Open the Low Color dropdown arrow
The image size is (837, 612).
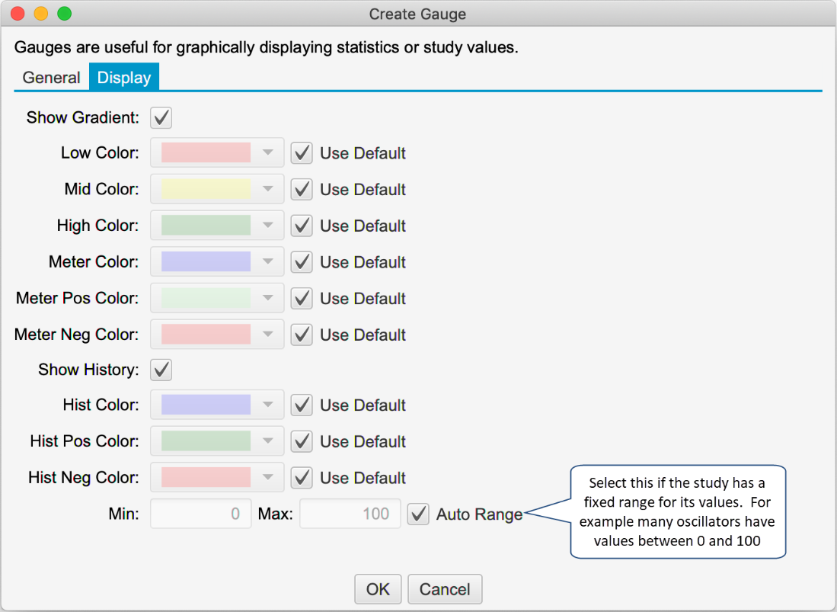[x=267, y=153]
